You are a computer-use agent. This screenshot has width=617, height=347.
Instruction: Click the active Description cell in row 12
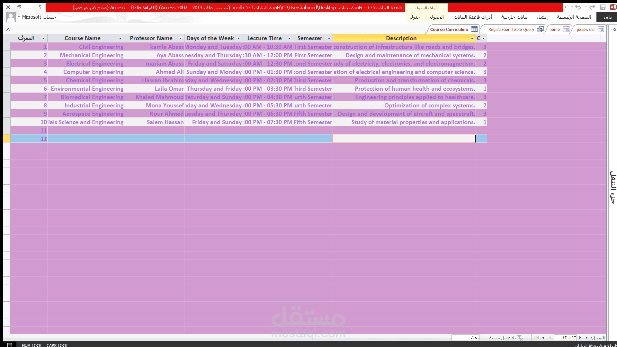point(404,139)
